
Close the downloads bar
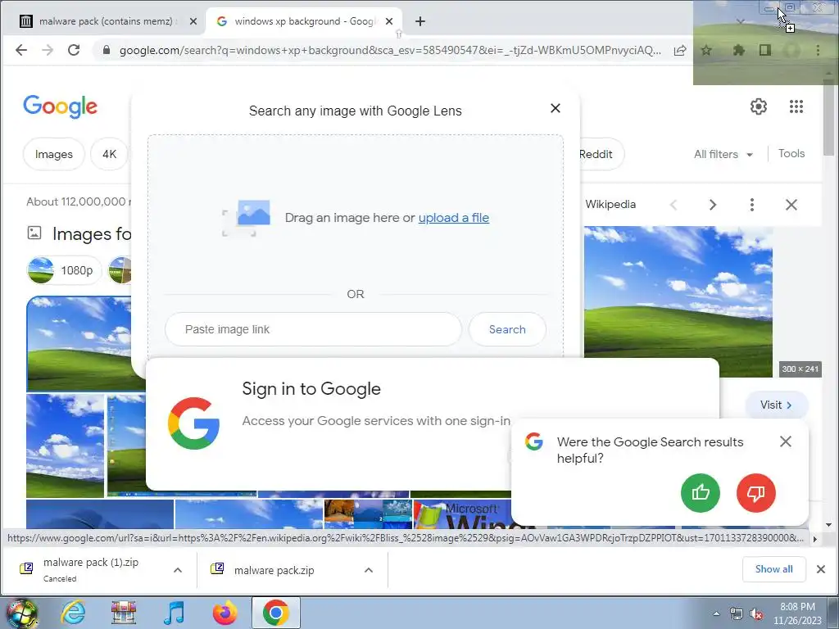821,569
